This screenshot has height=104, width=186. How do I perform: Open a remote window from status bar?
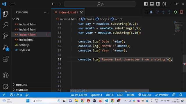coord(4,95)
